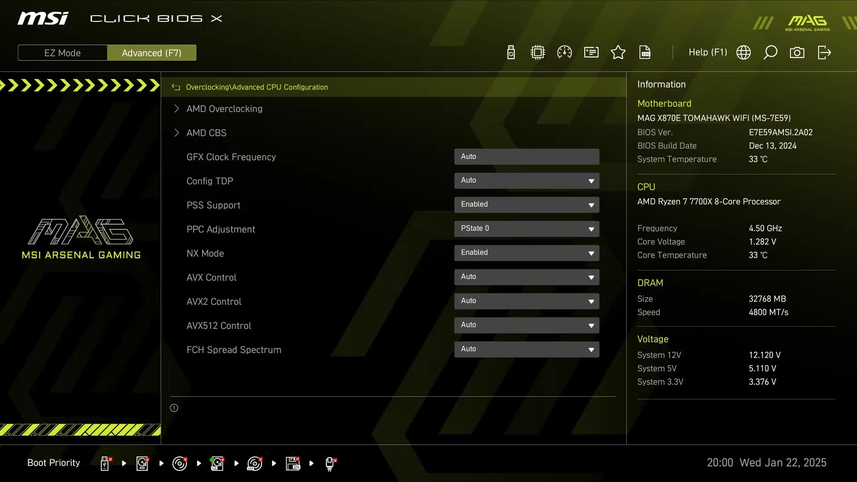This screenshot has height=482, width=857.
Task: Select the optical disc boot device icon
Action: (180, 463)
